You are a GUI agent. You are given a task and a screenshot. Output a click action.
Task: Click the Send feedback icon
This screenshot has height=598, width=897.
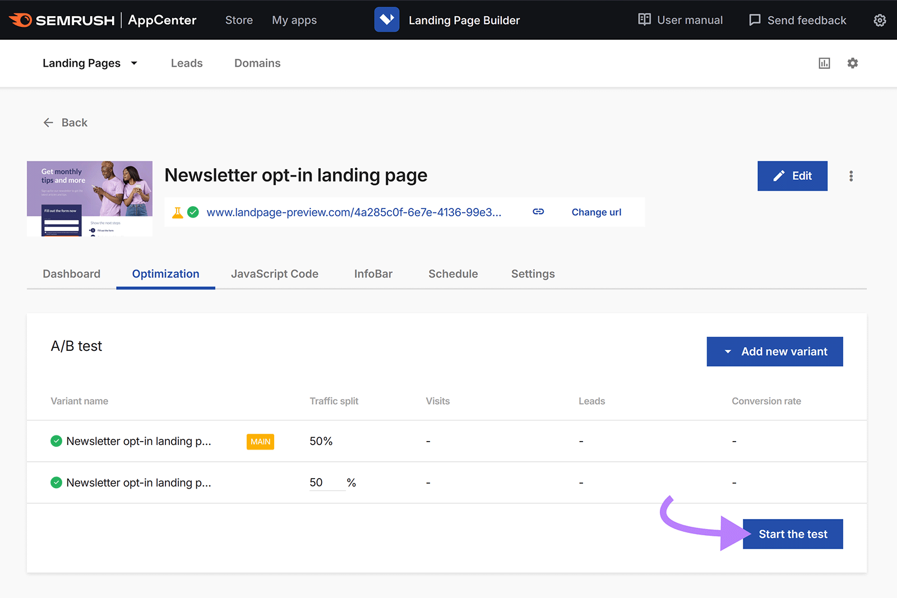point(754,20)
